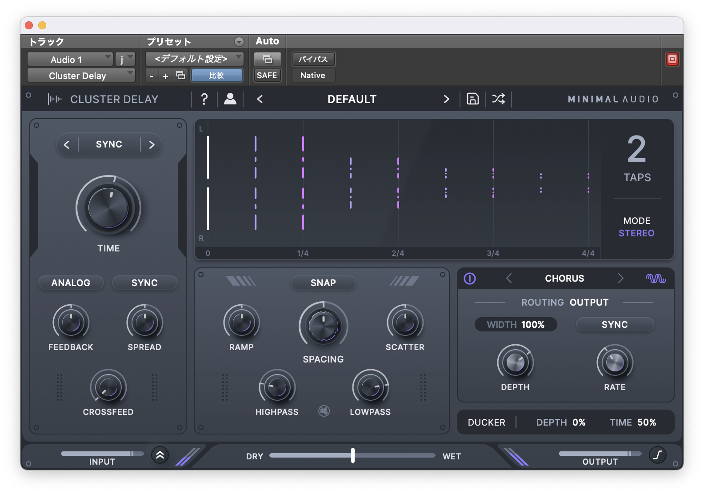This screenshot has width=704, height=494.
Task: Click the Cluster Delay logo waveform icon
Action: point(55,99)
